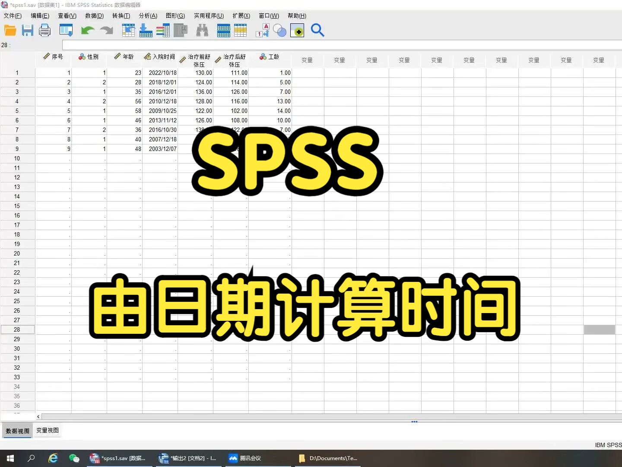Select the 入院时间 column header

point(160,60)
